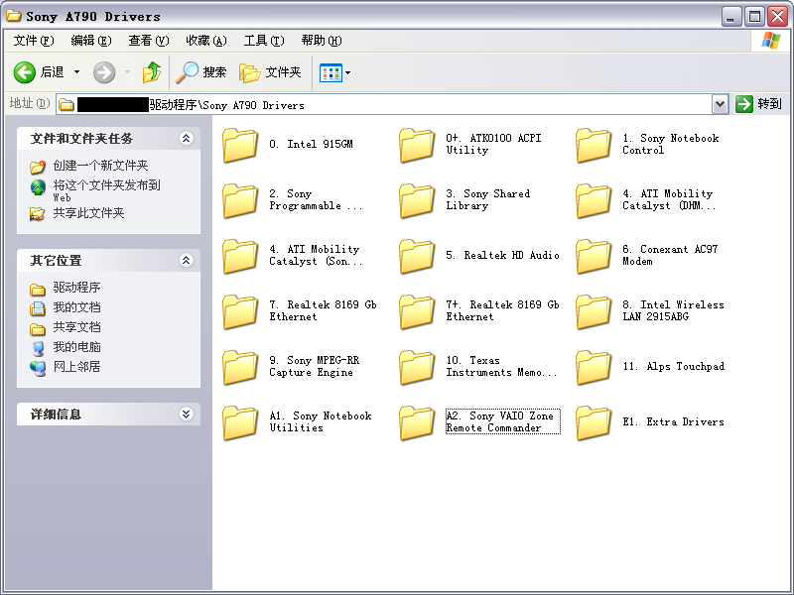Select the 6. Conexant AC97 Modem folder icon
This screenshot has width=794, height=595.
point(594,256)
